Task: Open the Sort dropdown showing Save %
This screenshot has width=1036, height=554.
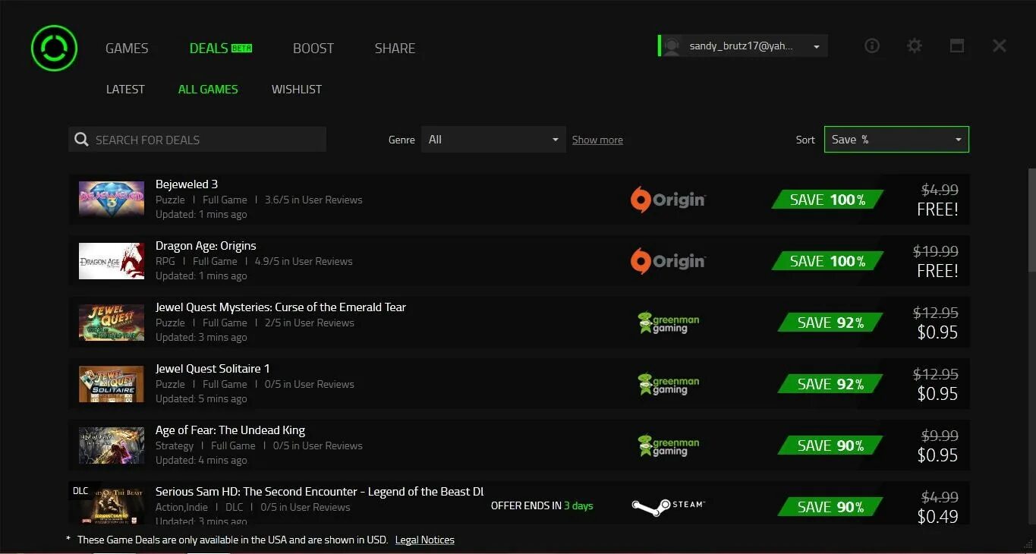Action: 896,140
